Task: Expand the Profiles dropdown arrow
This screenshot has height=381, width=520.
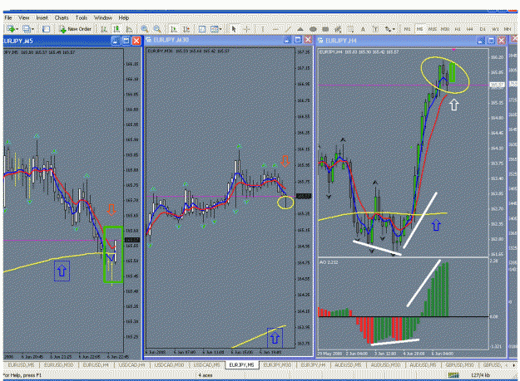Action: click(x=32, y=29)
